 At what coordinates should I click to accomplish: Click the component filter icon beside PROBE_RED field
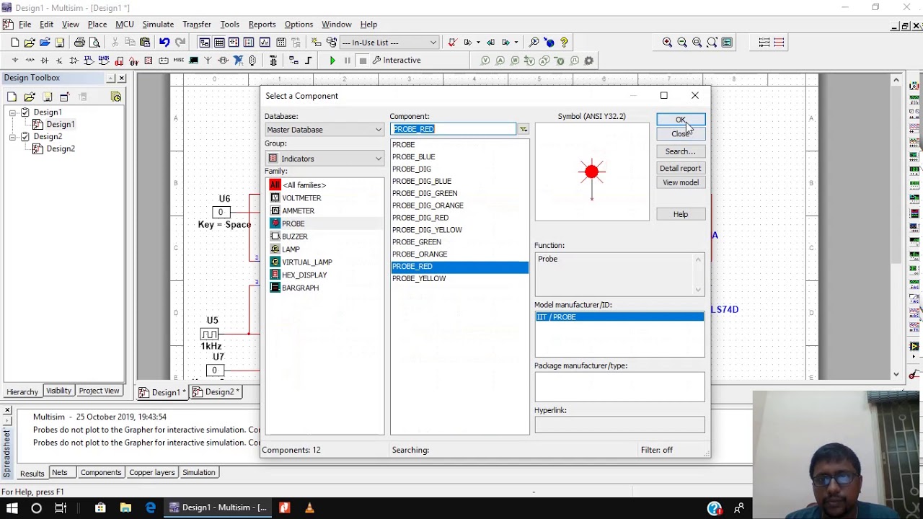pyautogui.click(x=524, y=129)
